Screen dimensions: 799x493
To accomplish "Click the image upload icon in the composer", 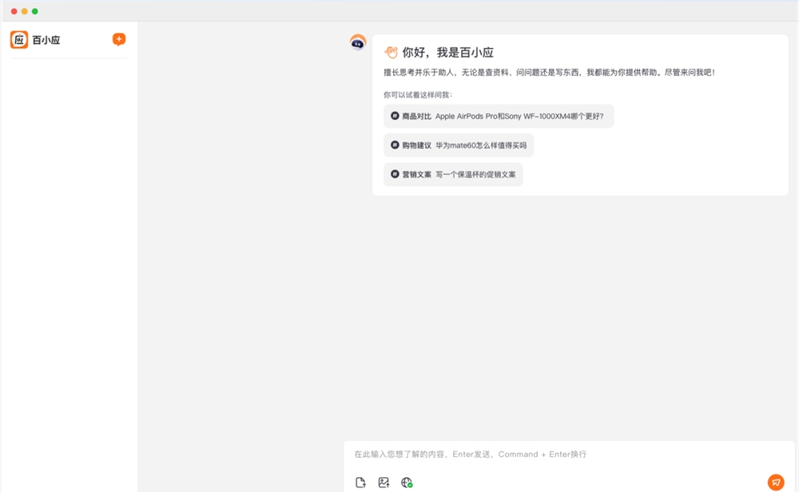I will coord(384,482).
